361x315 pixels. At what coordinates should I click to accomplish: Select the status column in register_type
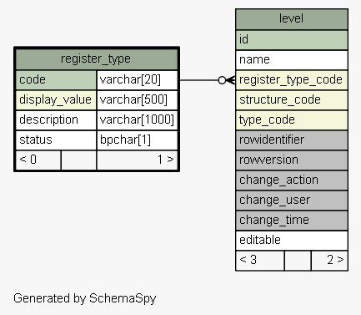point(56,140)
